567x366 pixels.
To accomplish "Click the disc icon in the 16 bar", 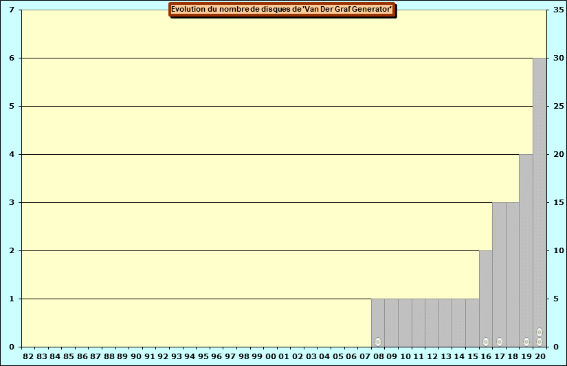I will 486,341.
